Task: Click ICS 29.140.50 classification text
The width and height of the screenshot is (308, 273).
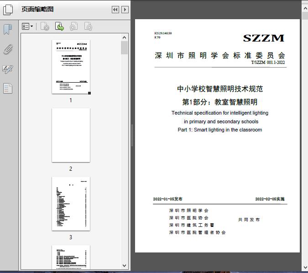Action: [x=163, y=33]
